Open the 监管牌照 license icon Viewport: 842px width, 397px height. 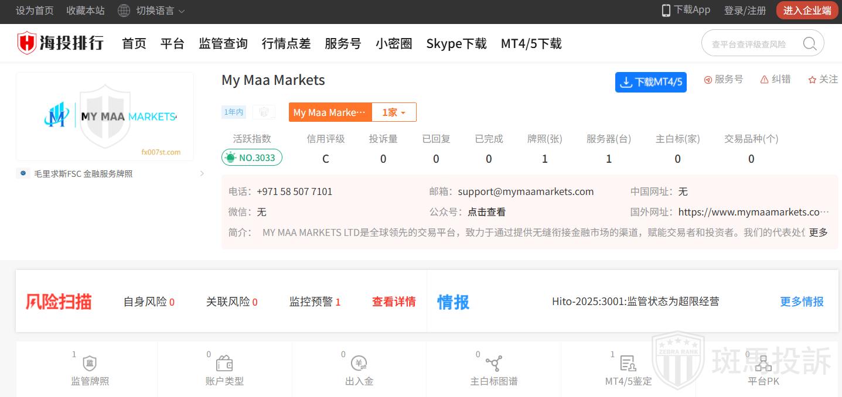coord(90,364)
